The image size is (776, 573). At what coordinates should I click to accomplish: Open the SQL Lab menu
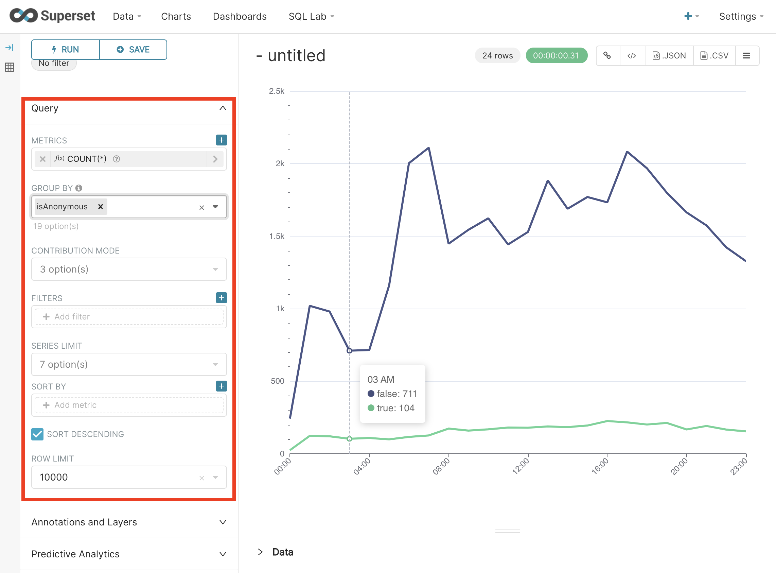308,16
